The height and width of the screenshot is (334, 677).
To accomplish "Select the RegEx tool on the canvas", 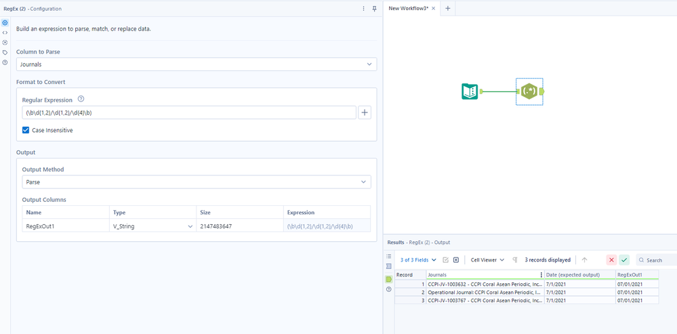I will pyautogui.click(x=529, y=91).
